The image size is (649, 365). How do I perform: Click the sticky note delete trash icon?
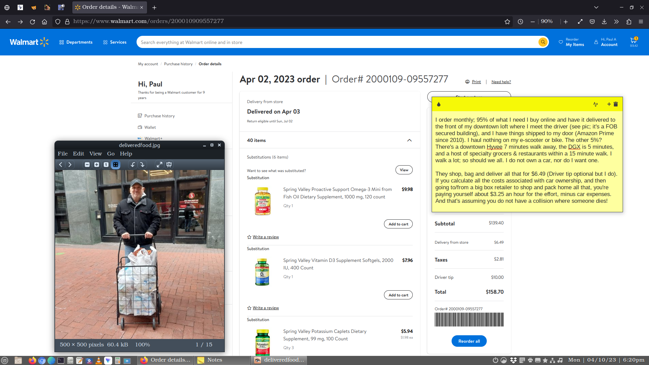616,104
